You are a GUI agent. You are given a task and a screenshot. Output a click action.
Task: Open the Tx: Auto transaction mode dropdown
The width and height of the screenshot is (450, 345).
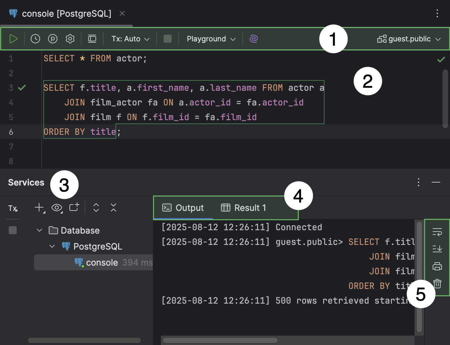pos(130,39)
